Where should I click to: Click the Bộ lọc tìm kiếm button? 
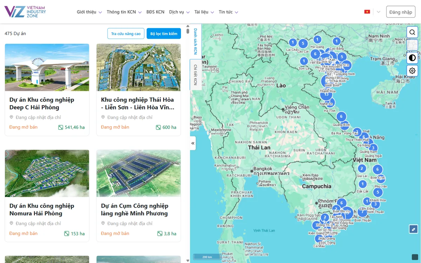[x=164, y=34]
